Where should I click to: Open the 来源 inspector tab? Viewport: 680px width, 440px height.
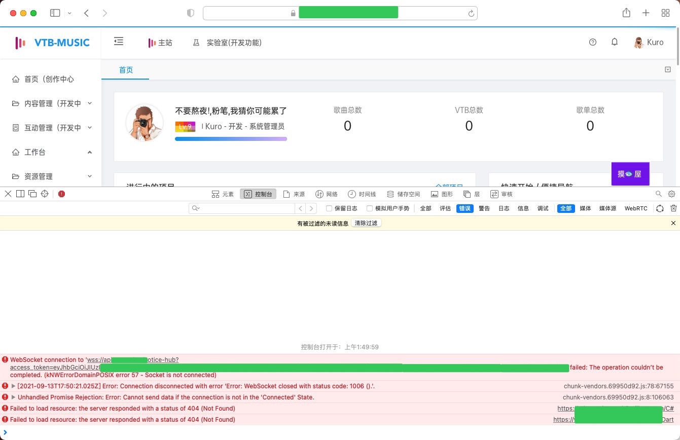pyautogui.click(x=294, y=194)
